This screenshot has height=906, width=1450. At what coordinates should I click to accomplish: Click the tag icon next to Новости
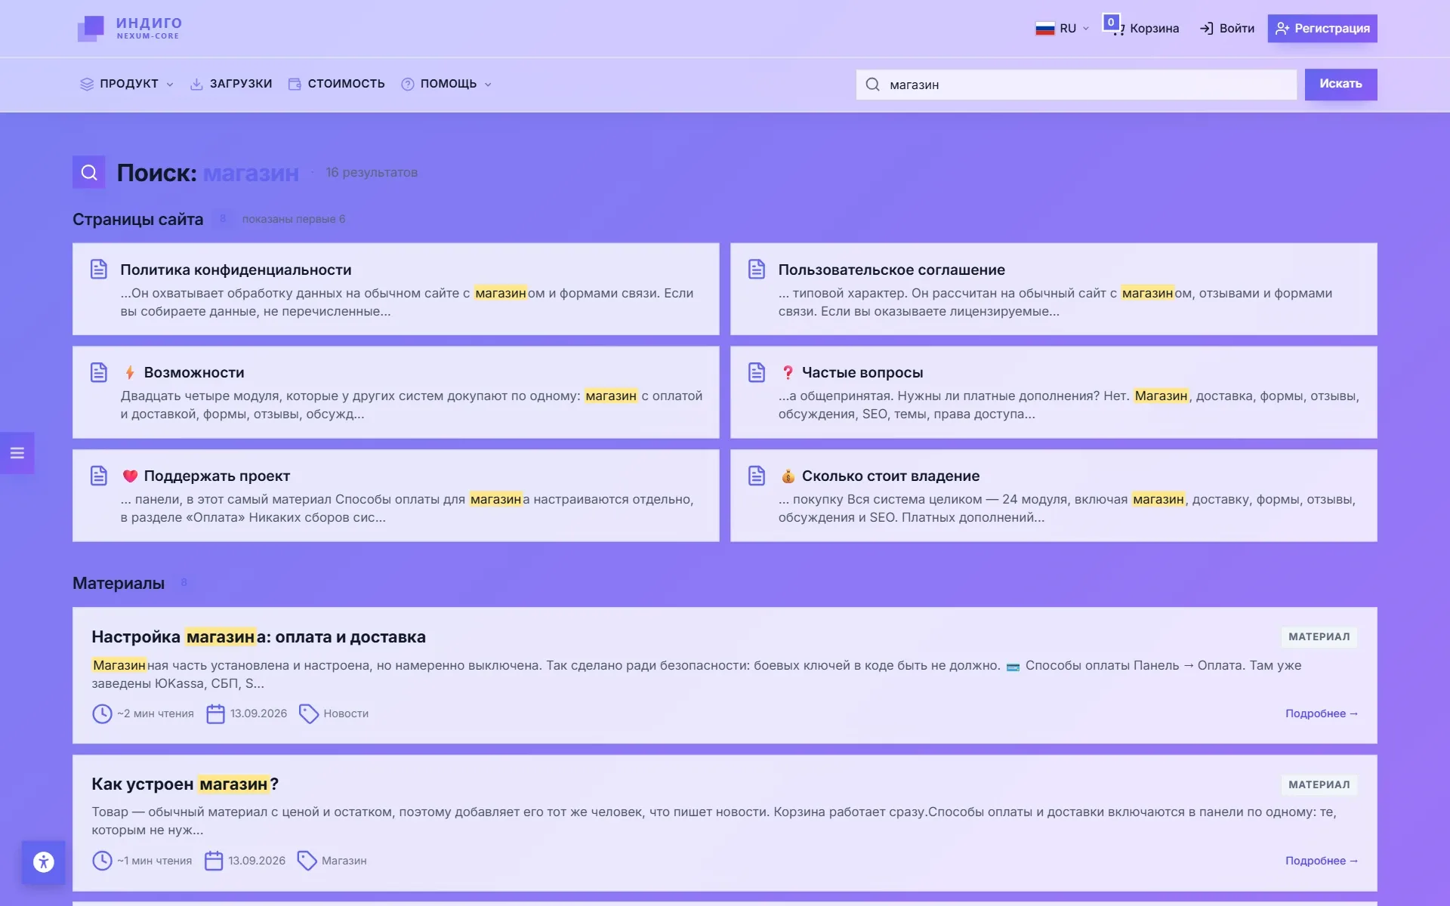308,713
